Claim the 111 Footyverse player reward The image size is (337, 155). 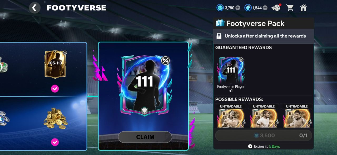[x=145, y=137]
